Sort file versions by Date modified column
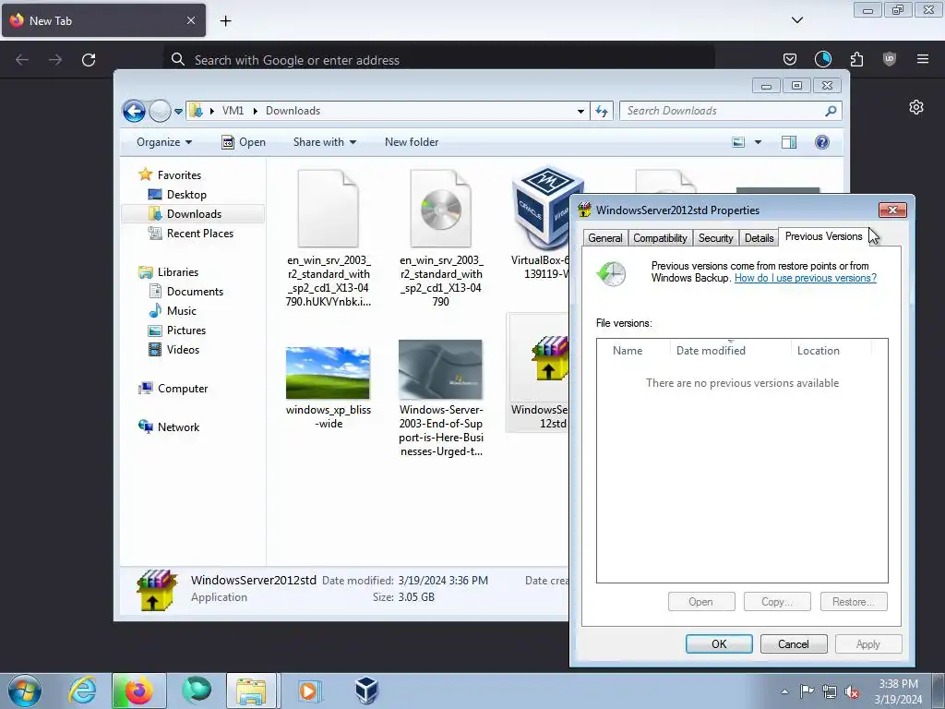This screenshot has width=945, height=709. coord(731,351)
